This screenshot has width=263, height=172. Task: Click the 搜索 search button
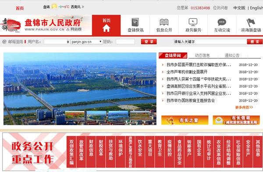pyautogui.click(x=255, y=42)
